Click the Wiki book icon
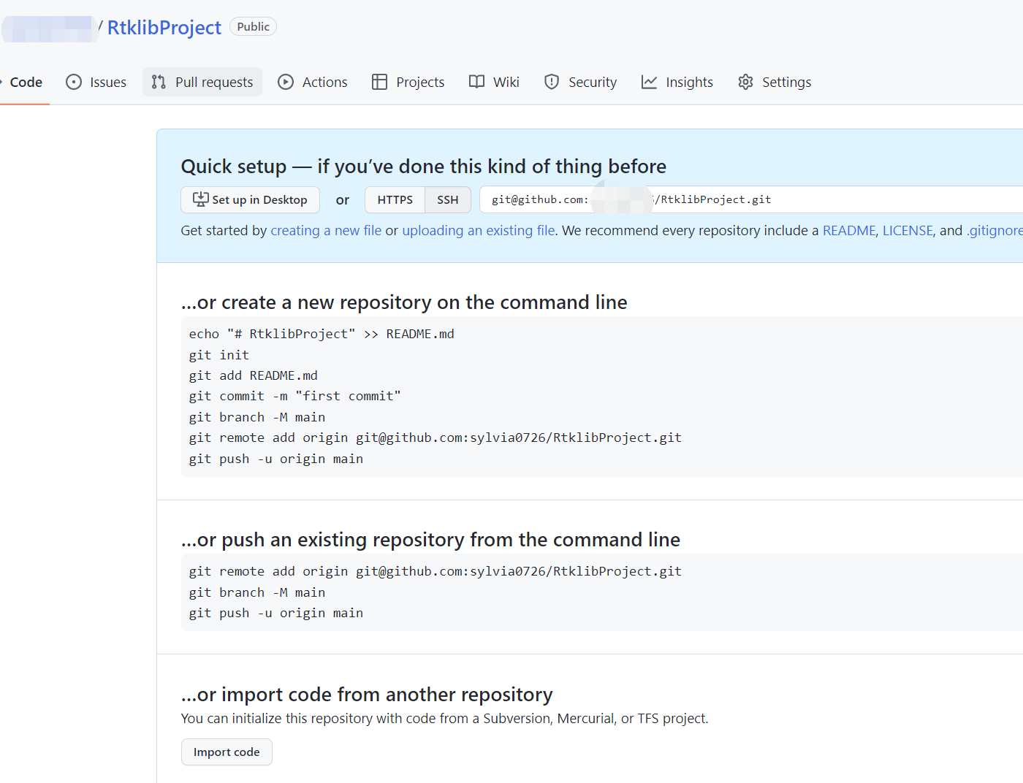The width and height of the screenshot is (1023, 783). (x=476, y=82)
